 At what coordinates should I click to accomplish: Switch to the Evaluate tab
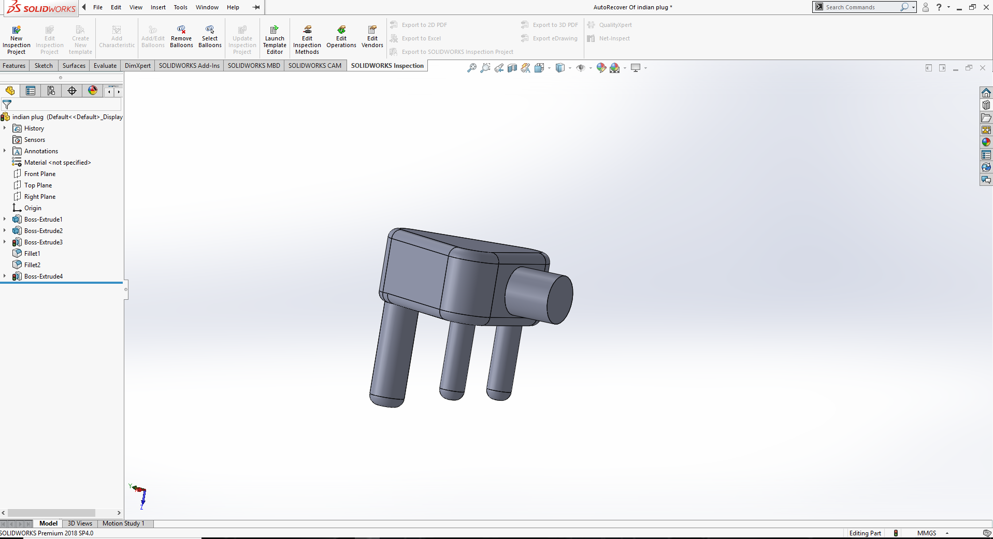click(105, 66)
